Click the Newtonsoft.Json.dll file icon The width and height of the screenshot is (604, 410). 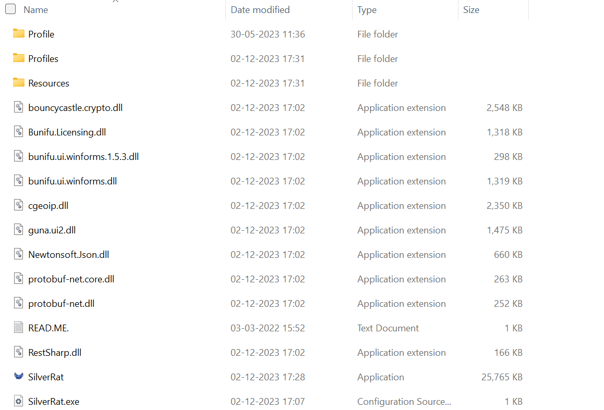(18, 254)
